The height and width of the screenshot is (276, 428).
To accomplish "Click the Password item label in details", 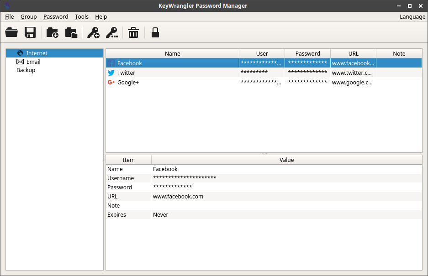I will 120,187.
